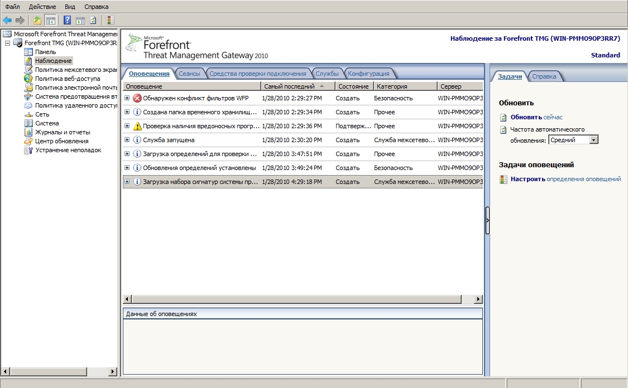628x388 pixels.
Task: Click the Система icon in tree
Action: (x=28, y=123)
